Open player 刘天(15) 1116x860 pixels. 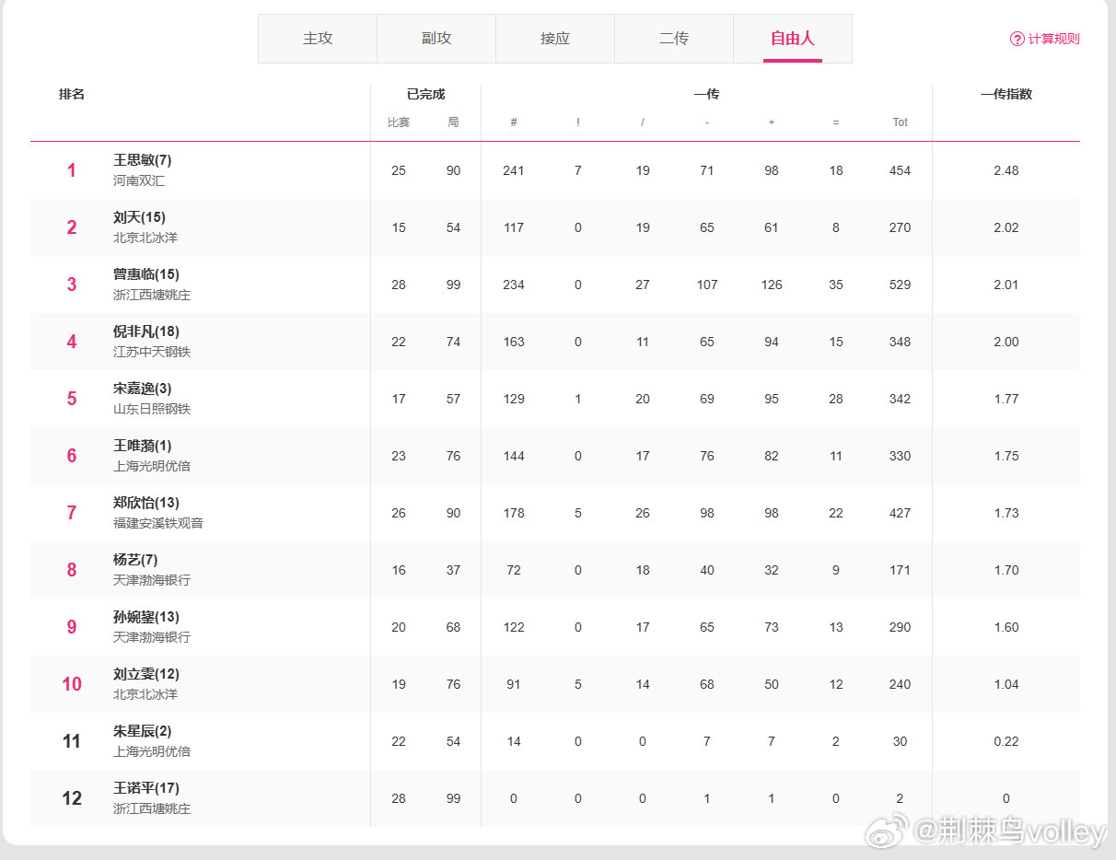point(139,217)
